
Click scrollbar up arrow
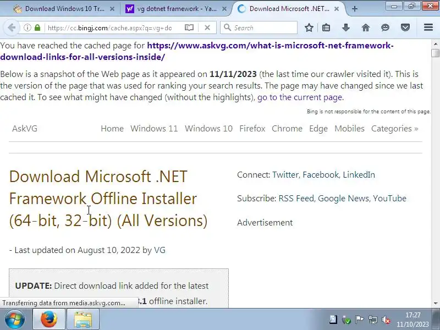(x=436, y=44)
